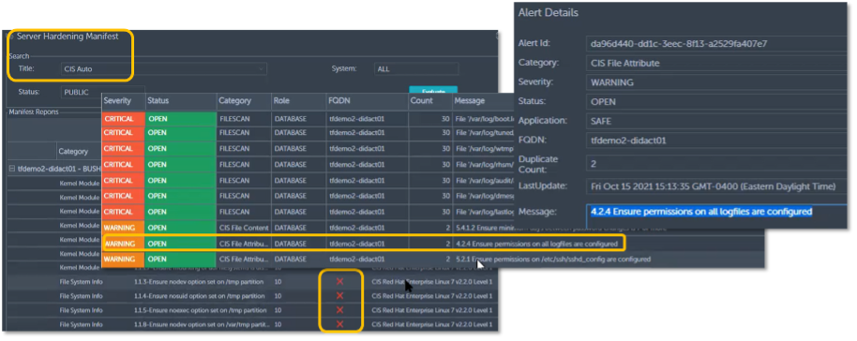The height and width of the screenshot is (341, 857).
Task: Click the Status field showing PUBLIC
Action: click(103, 93)
